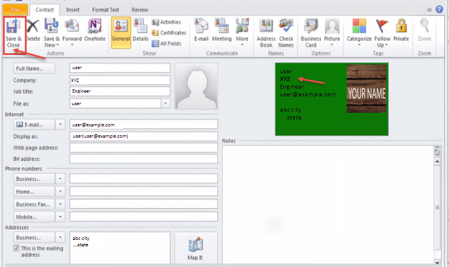Open the Address Book
This screenshot has height=267, width=449.
[x=266, y=33]
